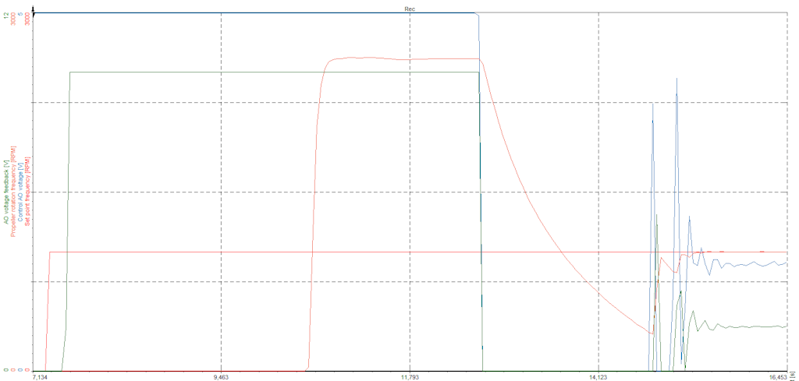Select the "AO voltage feedback [V]" axis label
The width and height of the screenshot is (799, 381).
6,191
